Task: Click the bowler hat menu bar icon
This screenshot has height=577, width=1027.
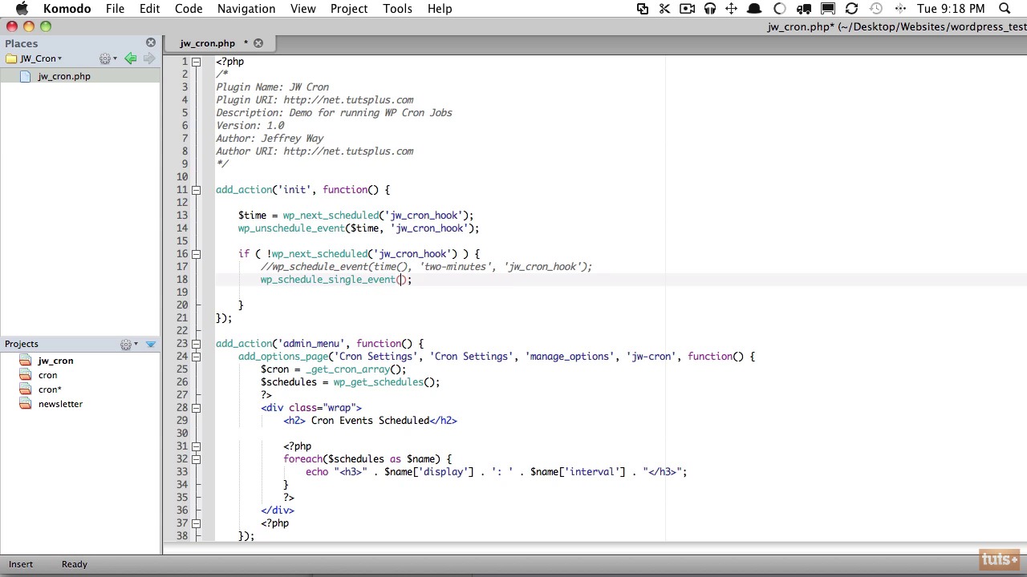Action: pyautogui.click(x=754, y=9)
